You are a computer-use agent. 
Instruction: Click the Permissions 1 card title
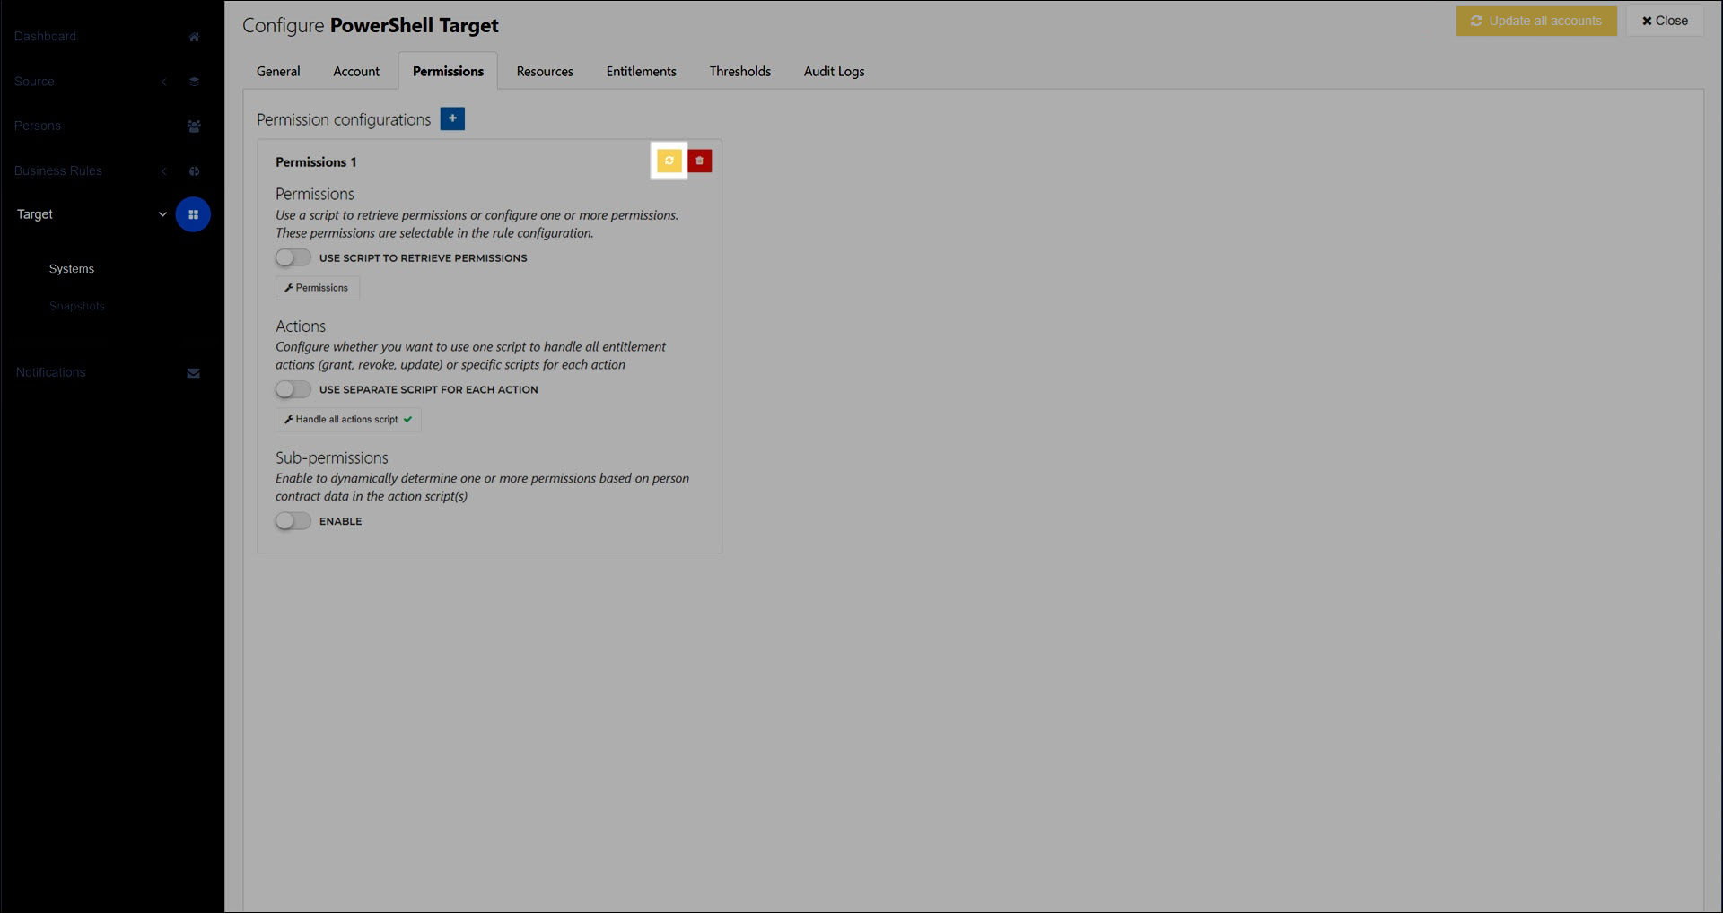click(316, 162)
